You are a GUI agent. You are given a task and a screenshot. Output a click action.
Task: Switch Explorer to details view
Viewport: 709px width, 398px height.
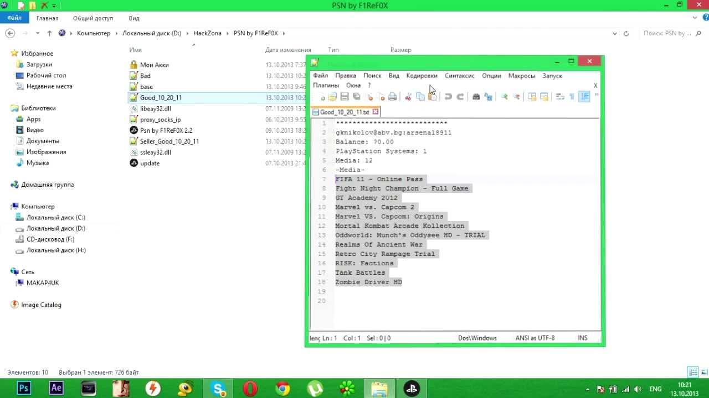coord(692,372)
